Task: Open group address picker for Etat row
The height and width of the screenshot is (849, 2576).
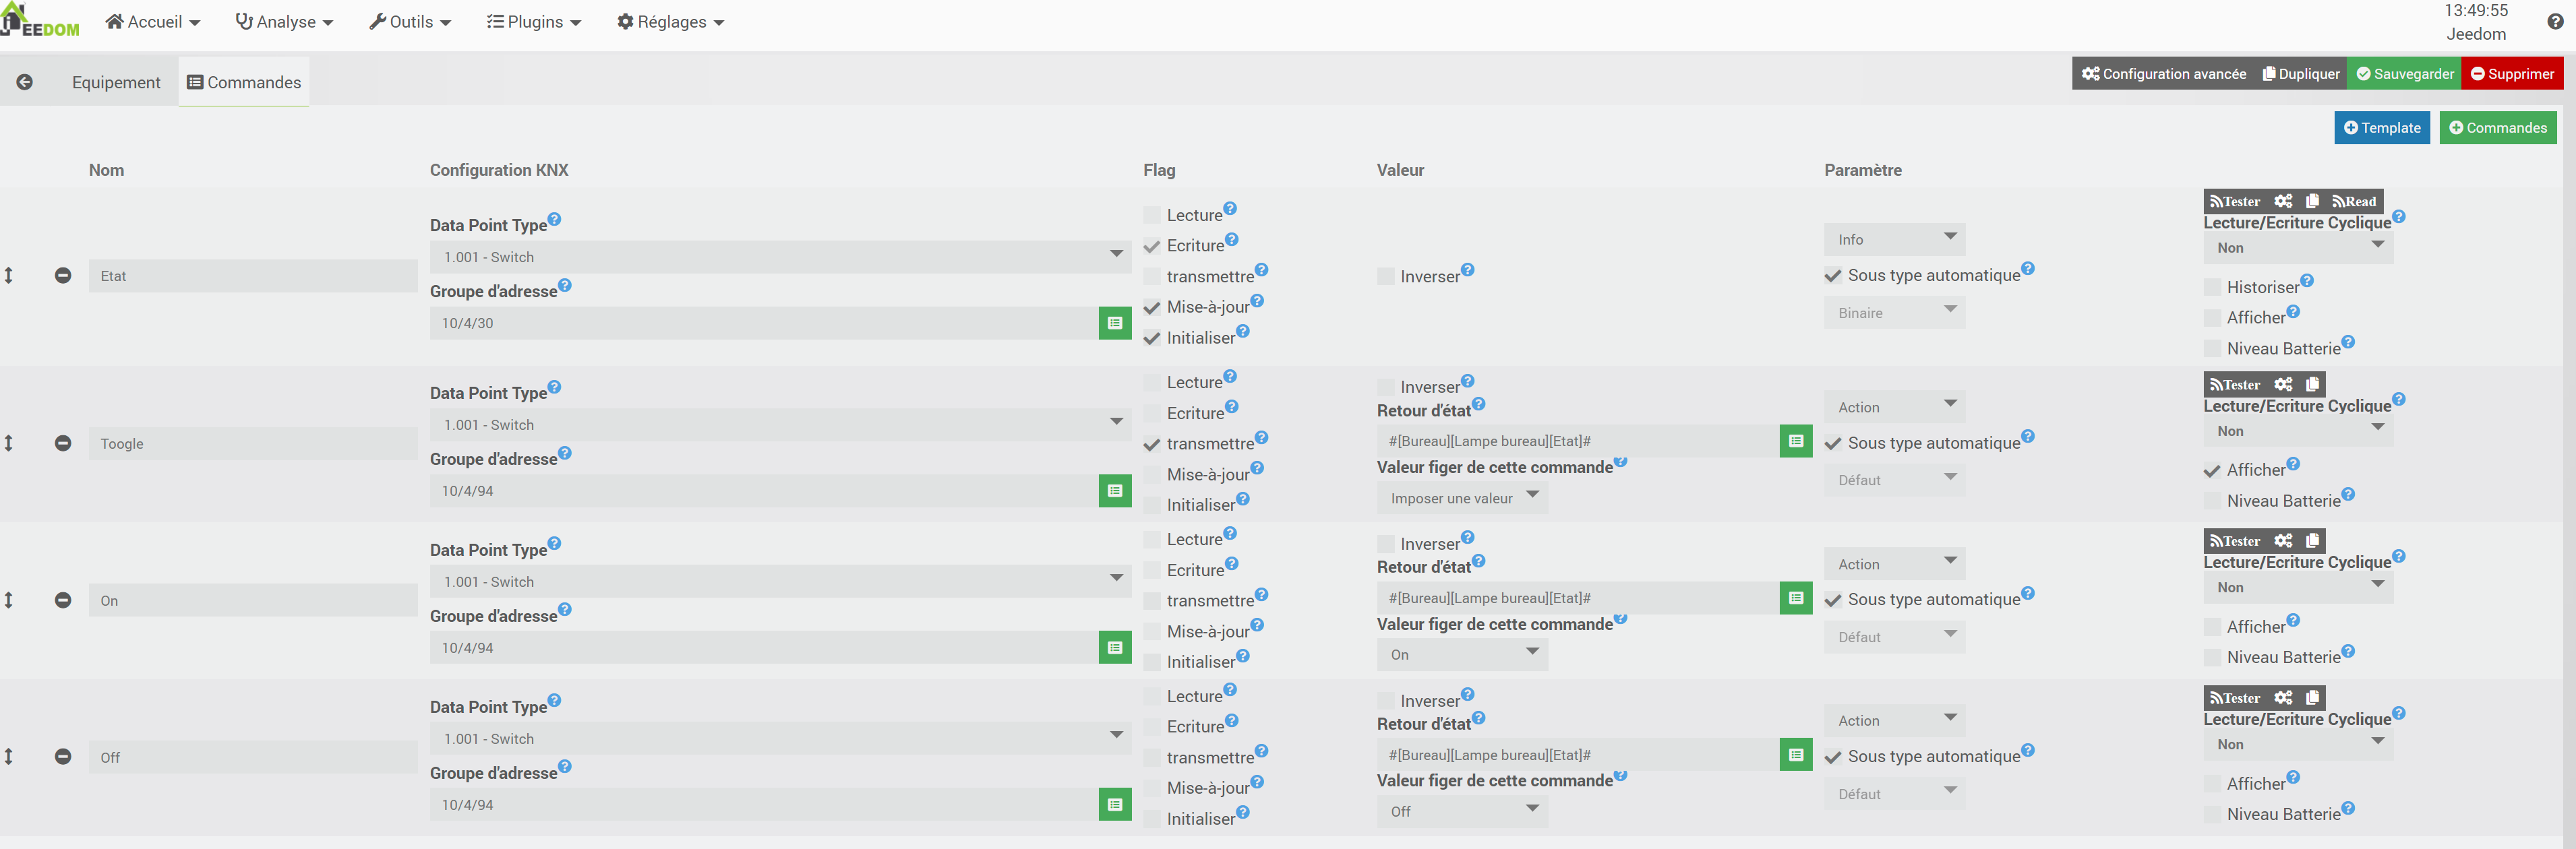Action: (x=1115, y=323)
